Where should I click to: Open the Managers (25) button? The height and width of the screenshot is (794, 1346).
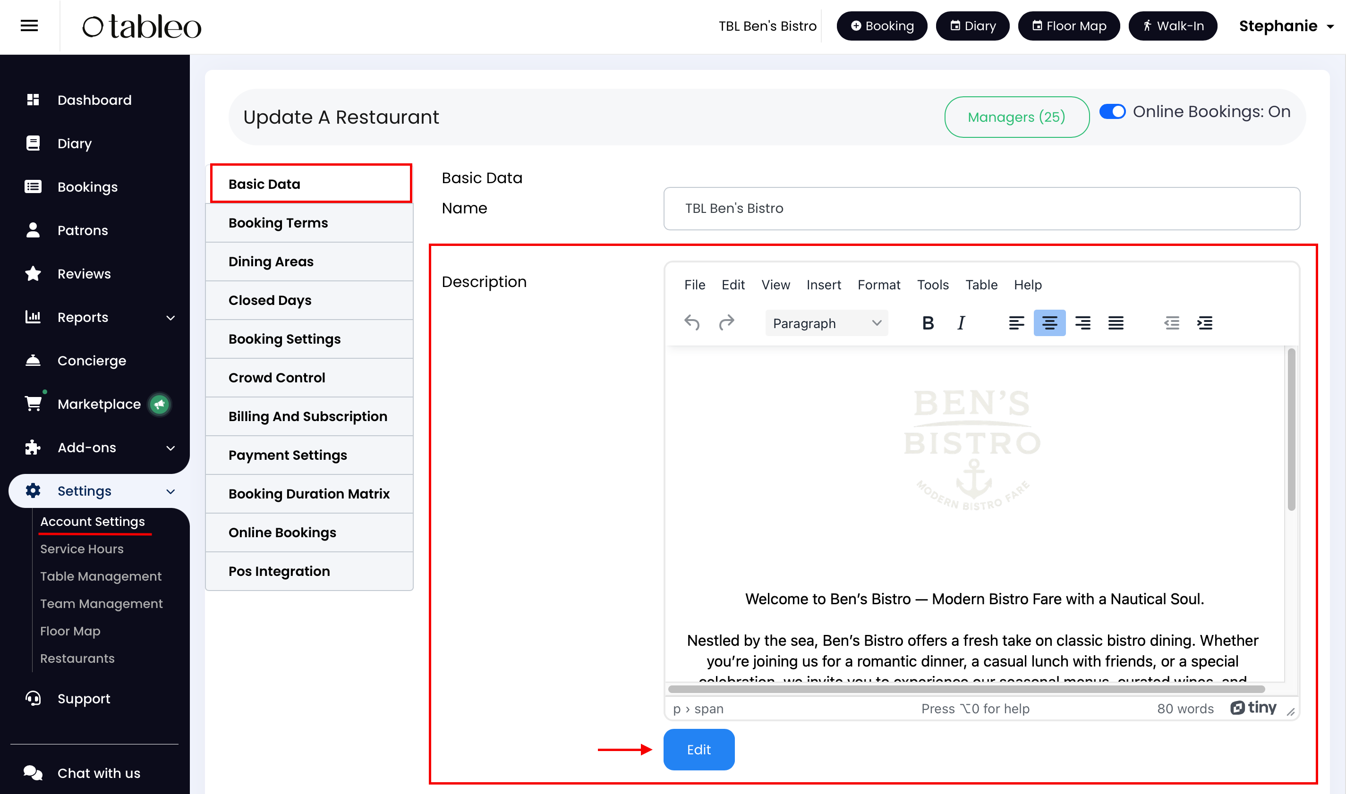coord(1016,117)
